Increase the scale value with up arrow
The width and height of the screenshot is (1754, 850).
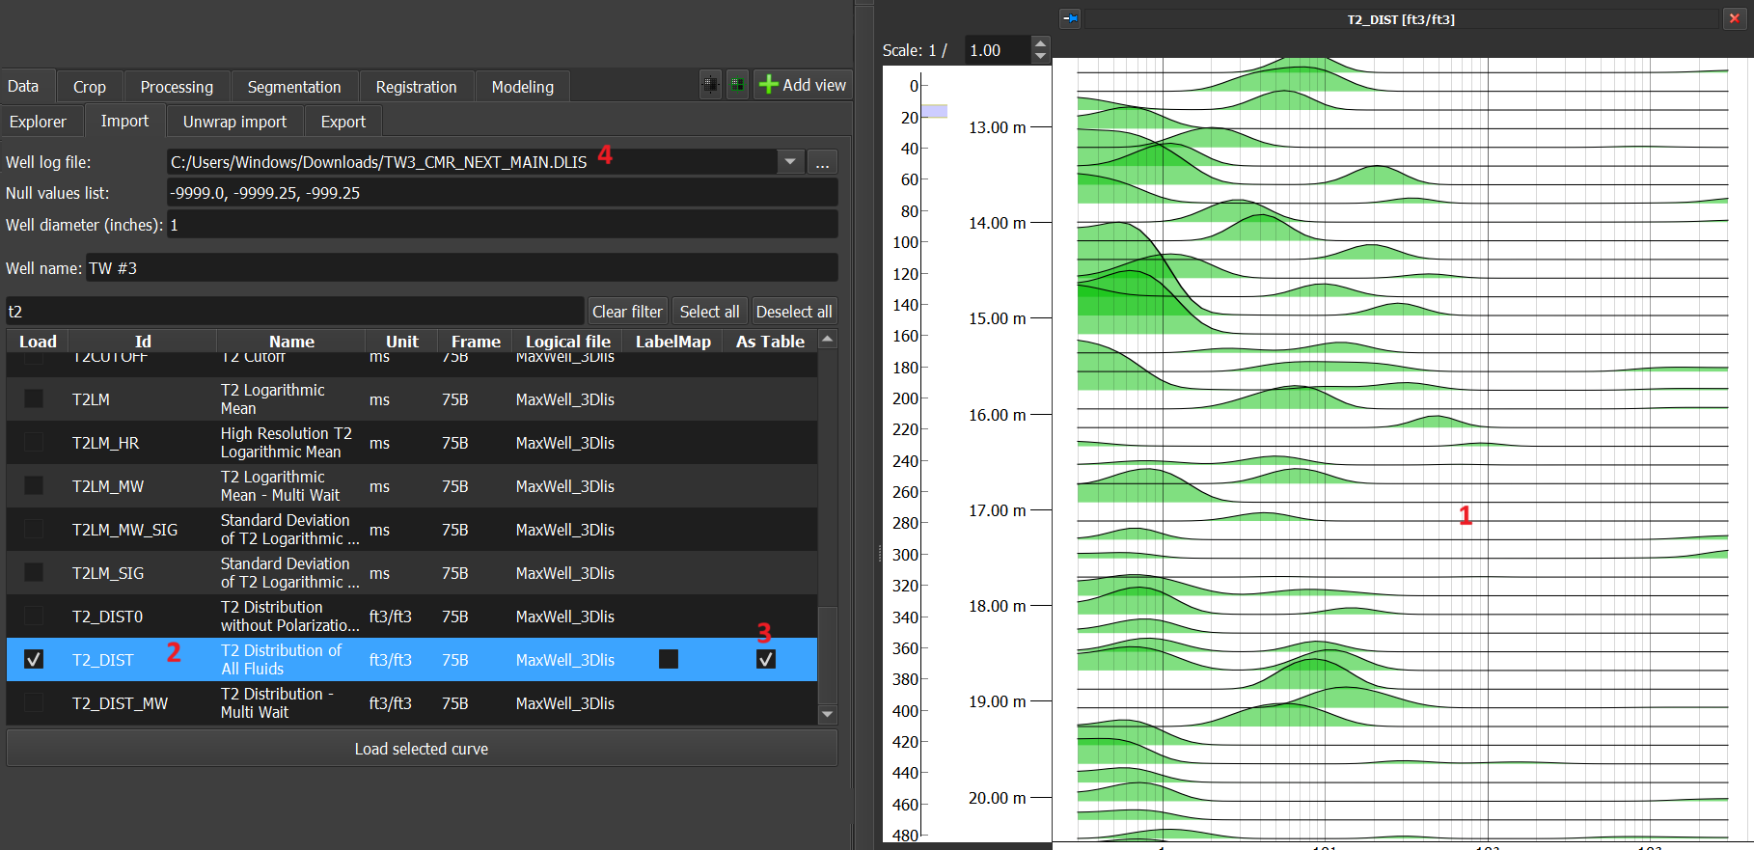point(1040,43)
